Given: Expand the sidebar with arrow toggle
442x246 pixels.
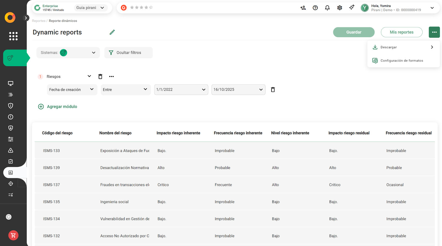Looking at the screenshot, I should (x=26, y=18).
